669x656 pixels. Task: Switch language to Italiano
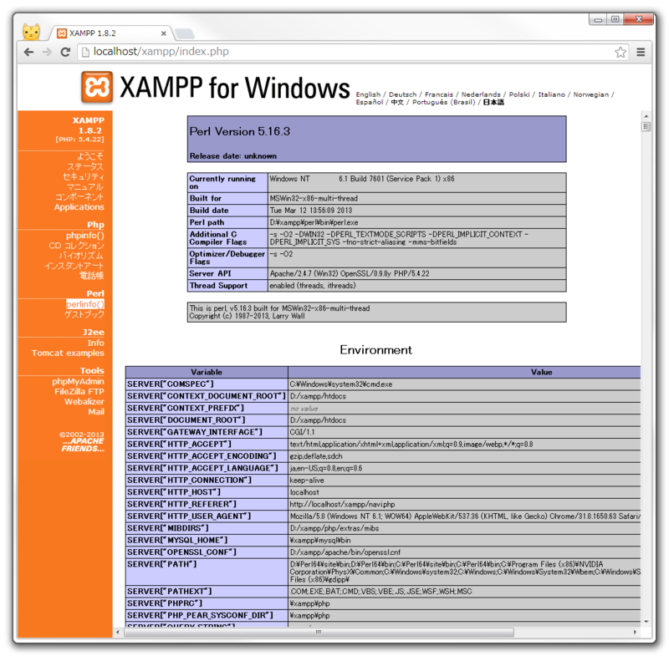[551, 94]
